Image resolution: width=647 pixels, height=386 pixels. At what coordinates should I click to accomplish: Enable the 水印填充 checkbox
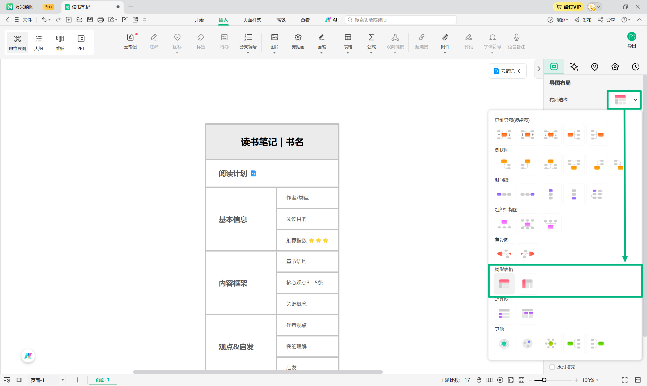coord(552,367)
